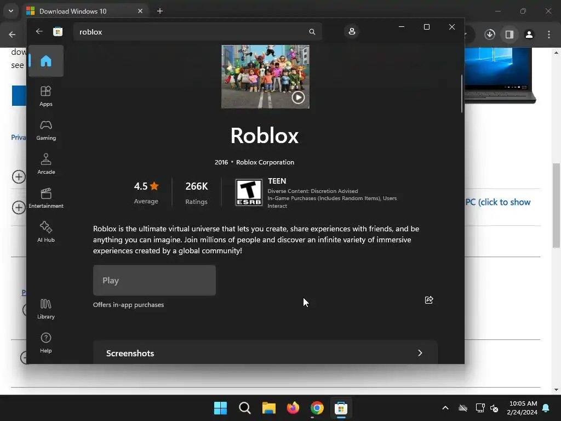Image resolution: width=561 pixels, height=421 pixels.
Task: Select the Download Windows 10 Chrome tab
Action: click(85, 11)
